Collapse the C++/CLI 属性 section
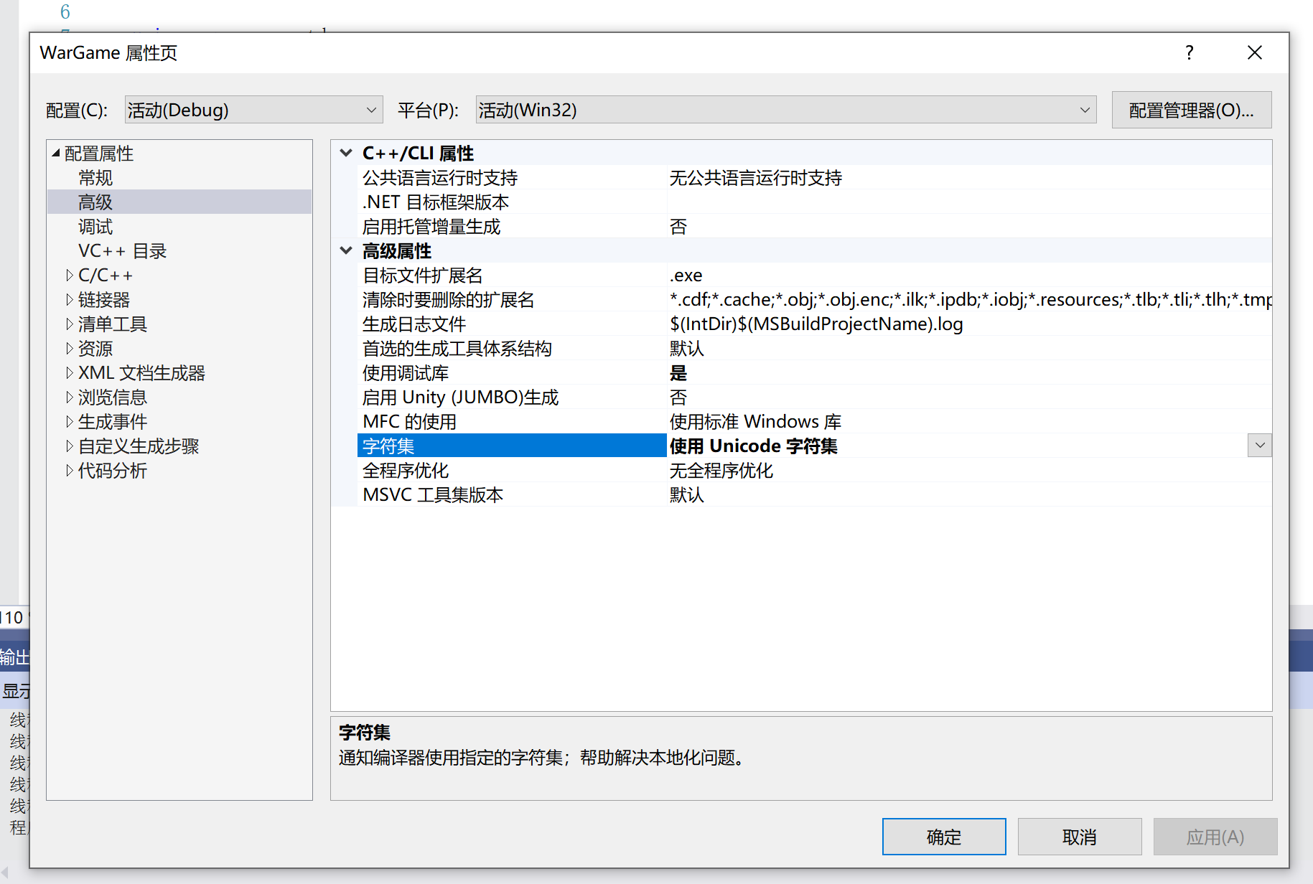 [x=346, y=152]
